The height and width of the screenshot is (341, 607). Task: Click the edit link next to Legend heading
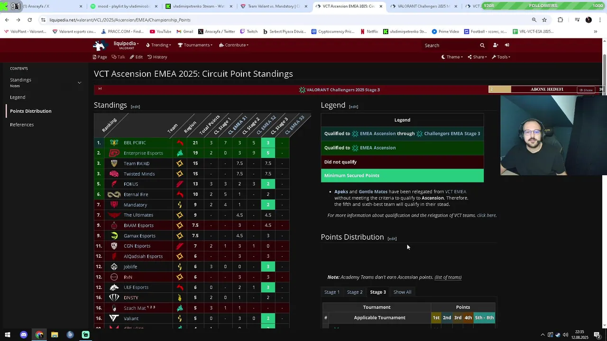(353, 107)
